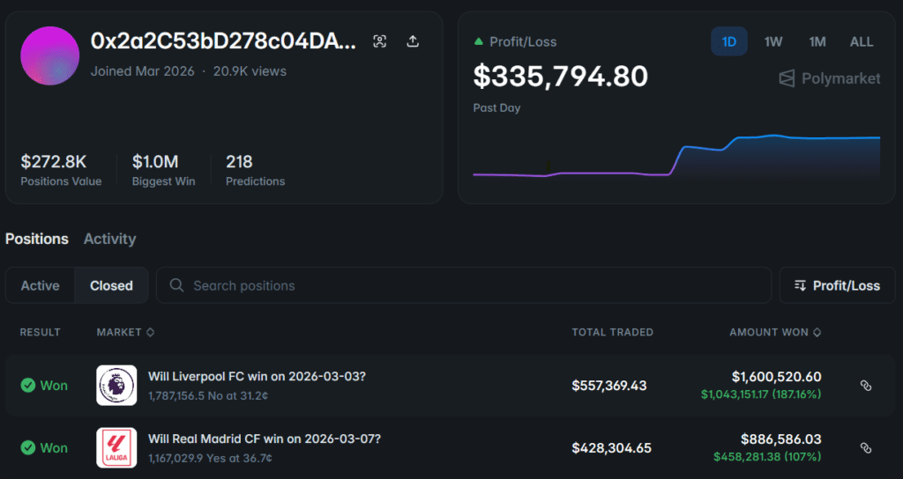903x479 pixels.
Task: Click the gradient profile avatar
Action: pos(50,56)
